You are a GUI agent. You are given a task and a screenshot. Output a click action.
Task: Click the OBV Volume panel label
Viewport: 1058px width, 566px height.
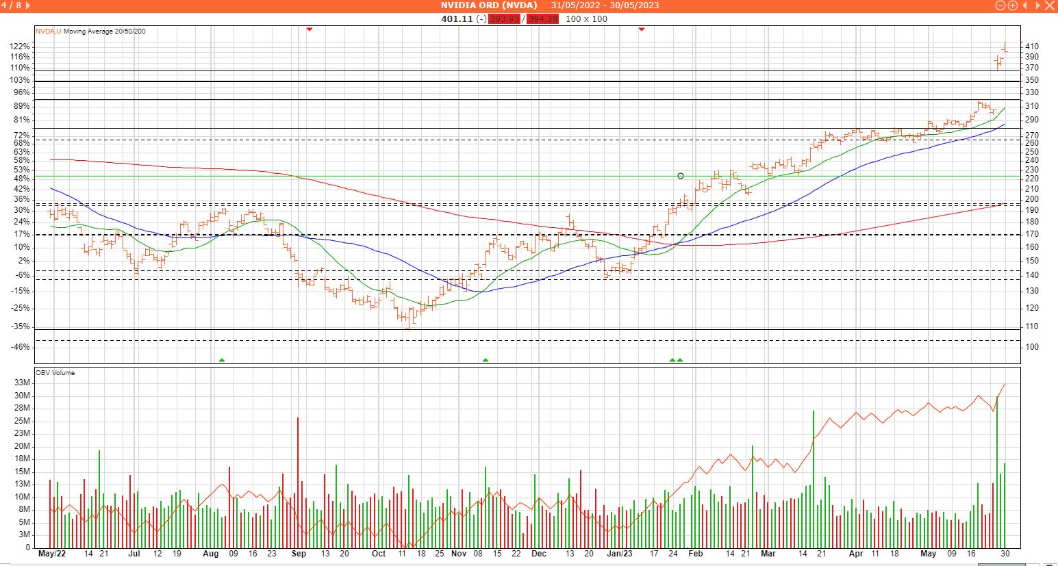click(x=55, y=373)
